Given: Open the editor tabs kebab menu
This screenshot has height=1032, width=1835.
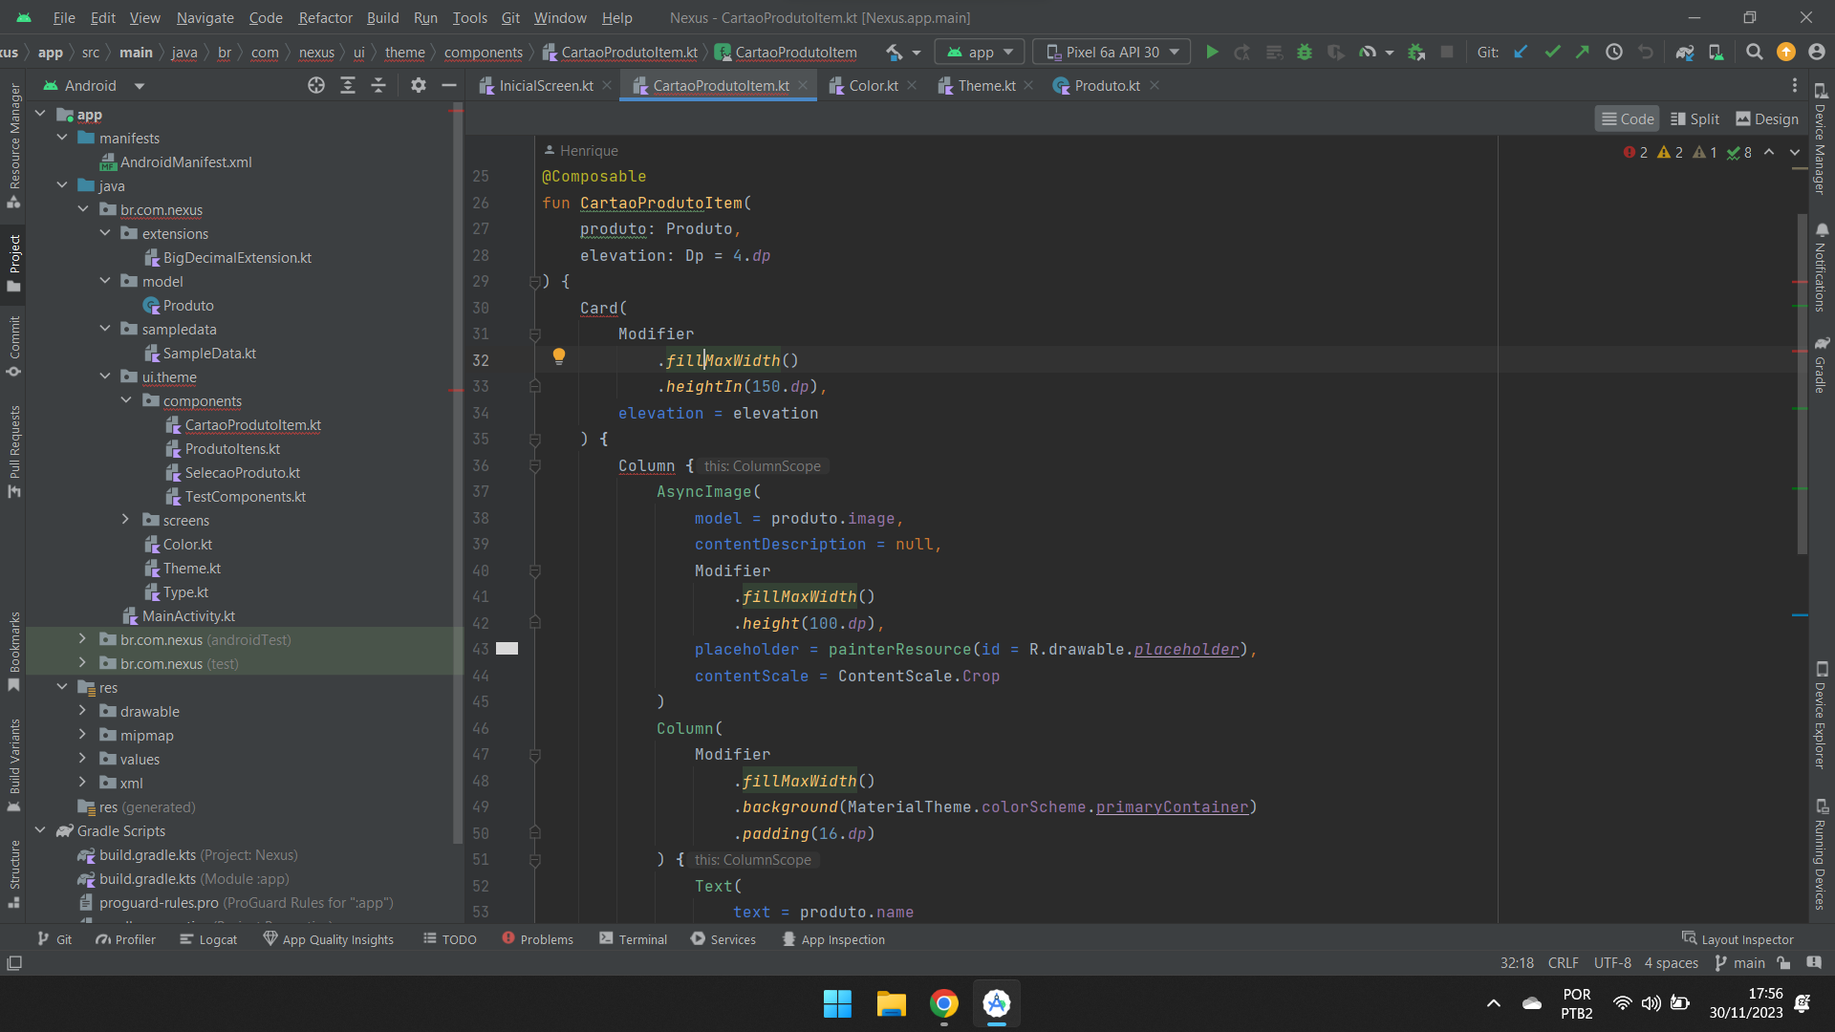Looking at the screenshot, I should 1795,86.
